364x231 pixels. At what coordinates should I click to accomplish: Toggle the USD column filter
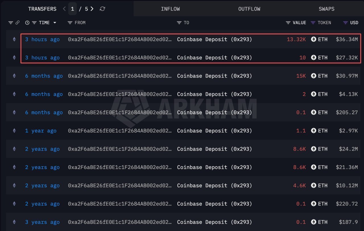pos(346,22)
